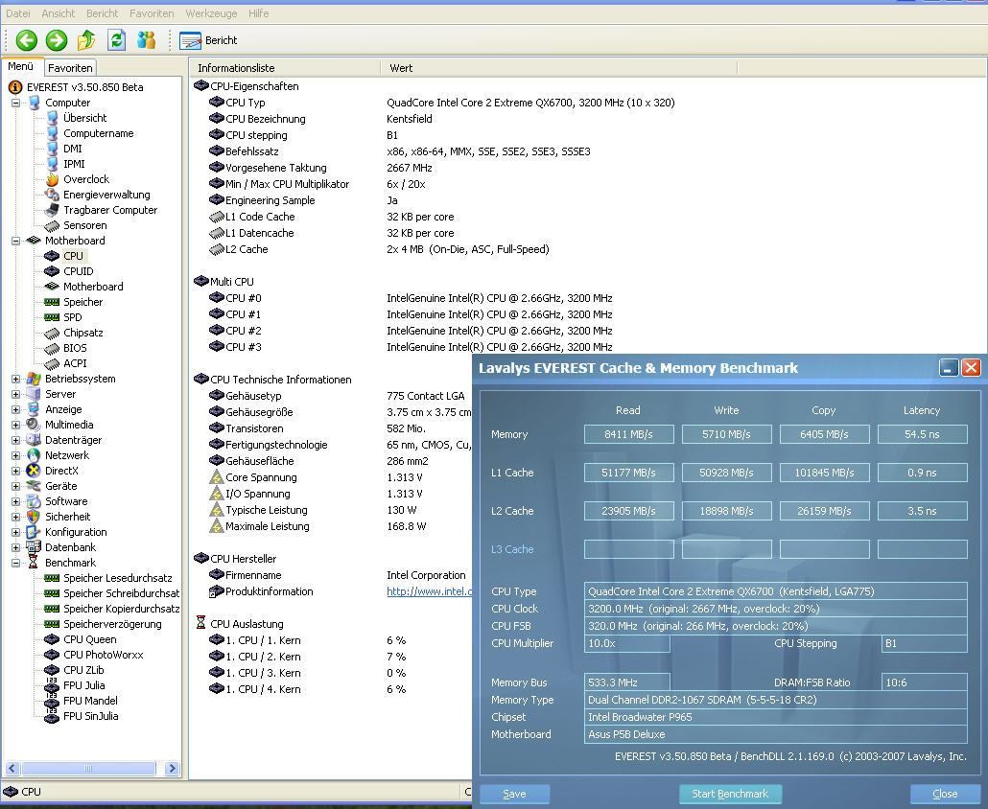Click the green Forward arrow toolbar icon
The height and width of the screenshot is (809, 988).
pyautogui.click(x=57, y=40)
